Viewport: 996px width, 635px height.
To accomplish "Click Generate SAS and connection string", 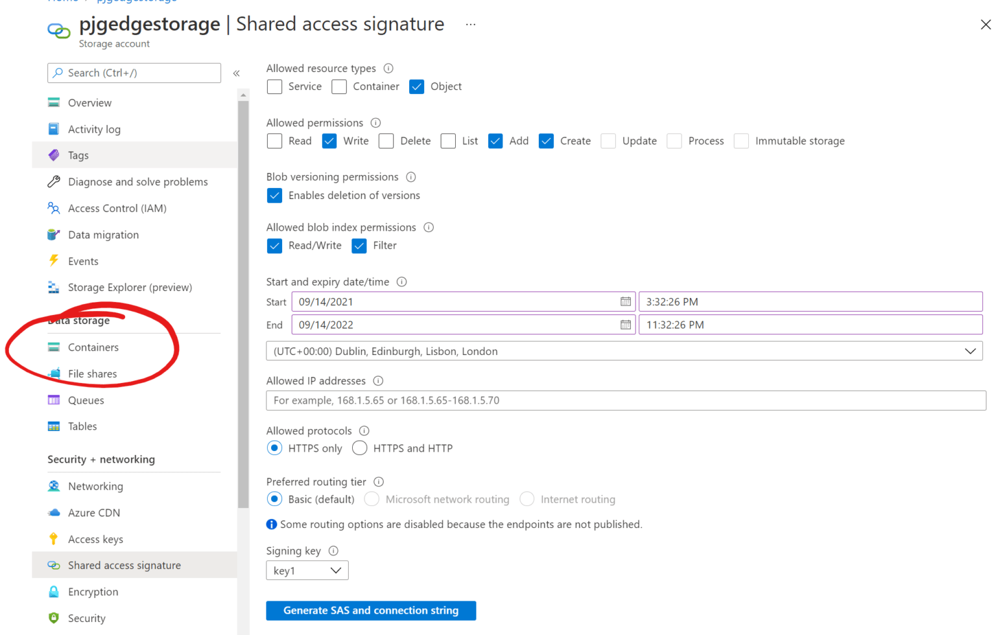I will point(371,610).
